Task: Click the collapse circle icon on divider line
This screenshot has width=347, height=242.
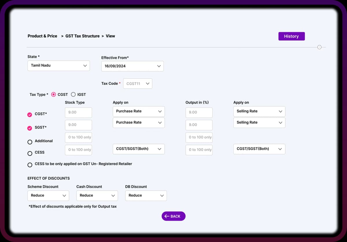Action: coord(319,47)
